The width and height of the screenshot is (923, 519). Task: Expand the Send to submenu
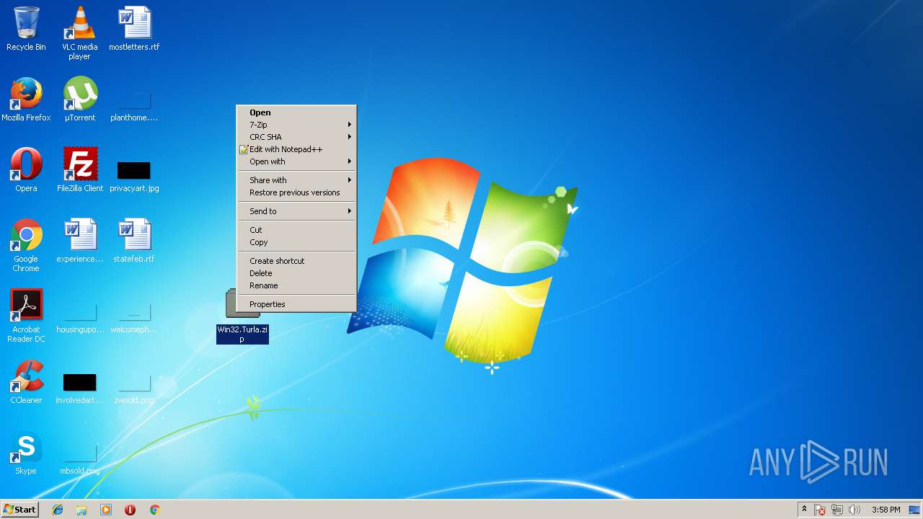(x=297, y=211)
